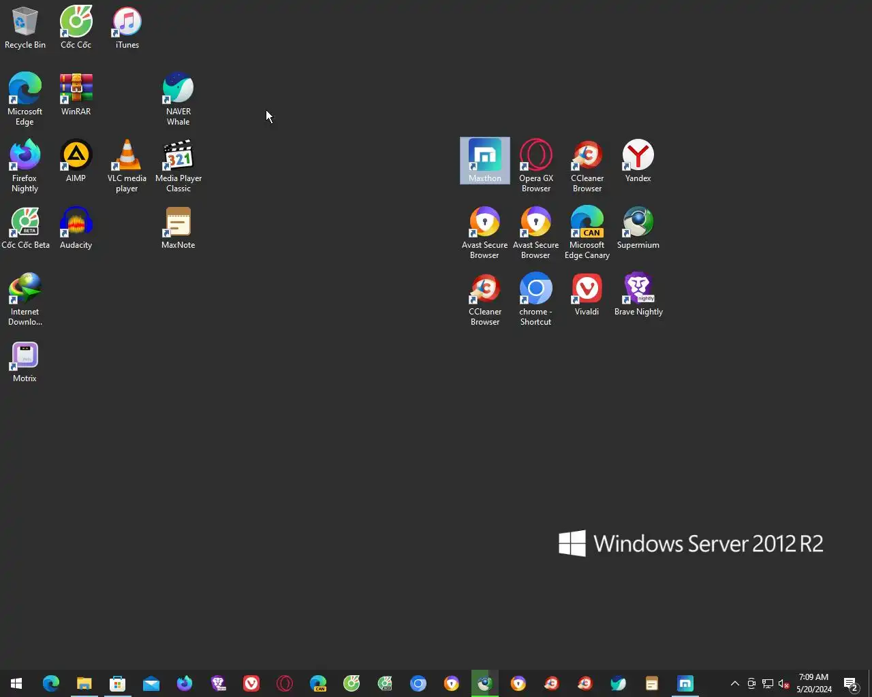Select the chrome - Shortcut desktop icon
This screenshot has width=872, height=697.
(x=536, y=299)
